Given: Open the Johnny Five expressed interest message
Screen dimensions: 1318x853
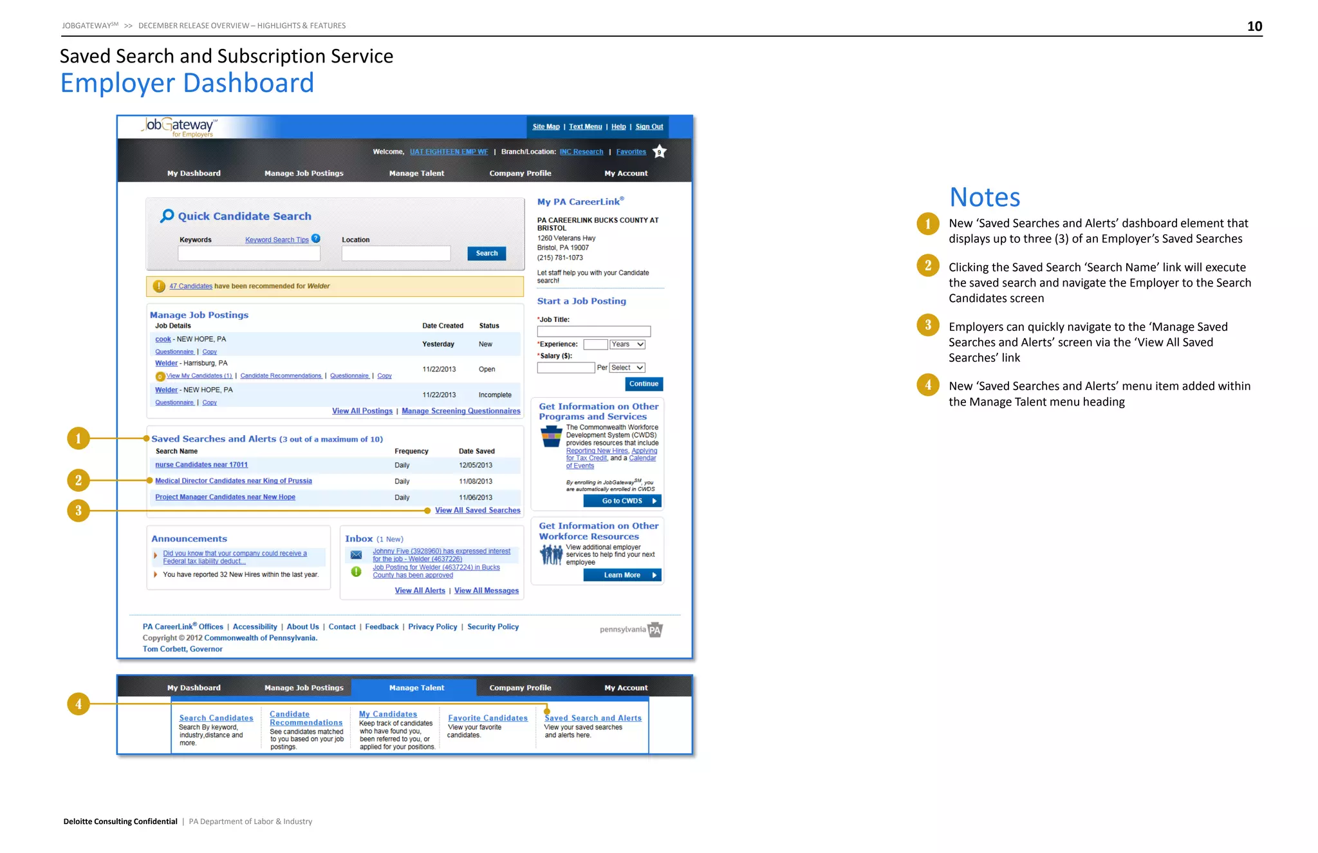Looking at the screenshot, I should tap(441, 555).
